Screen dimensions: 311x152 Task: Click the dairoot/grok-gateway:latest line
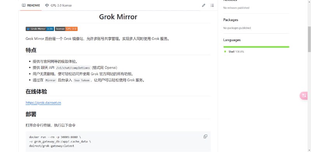(x=52, y=146)
